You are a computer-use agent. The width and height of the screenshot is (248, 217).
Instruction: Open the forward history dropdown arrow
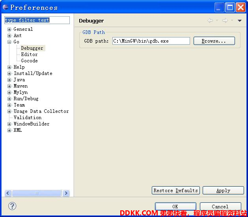click(232, 20)
